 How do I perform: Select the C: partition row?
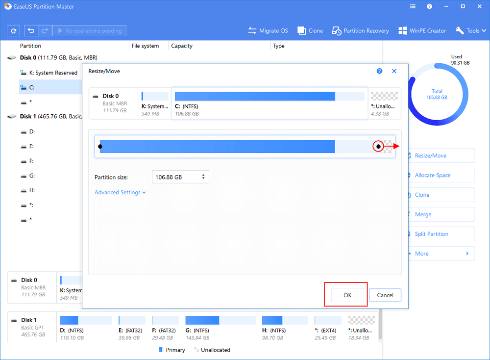click(x=50, y=87)
